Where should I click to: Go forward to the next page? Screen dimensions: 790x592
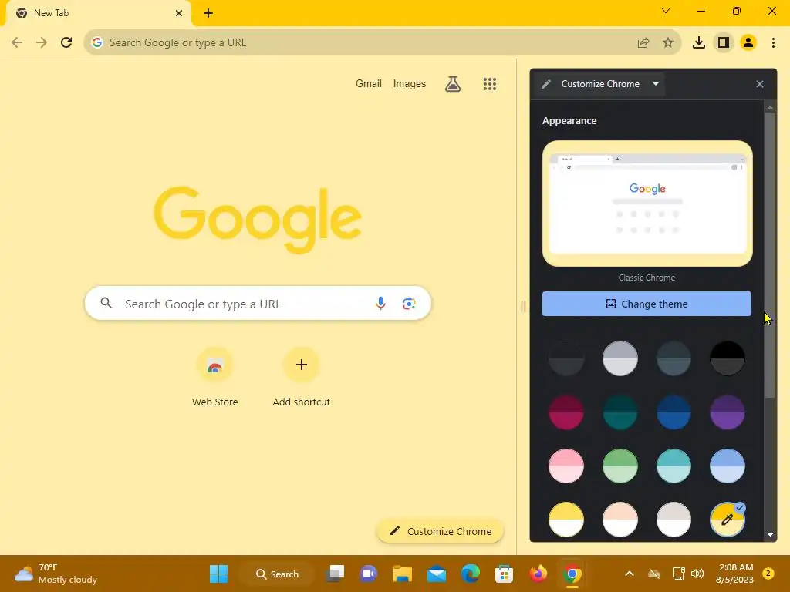[42, 42]
